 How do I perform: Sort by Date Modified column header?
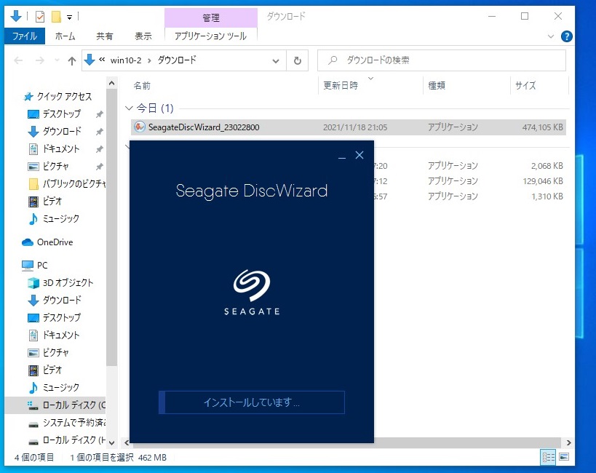tap(341, 86)
